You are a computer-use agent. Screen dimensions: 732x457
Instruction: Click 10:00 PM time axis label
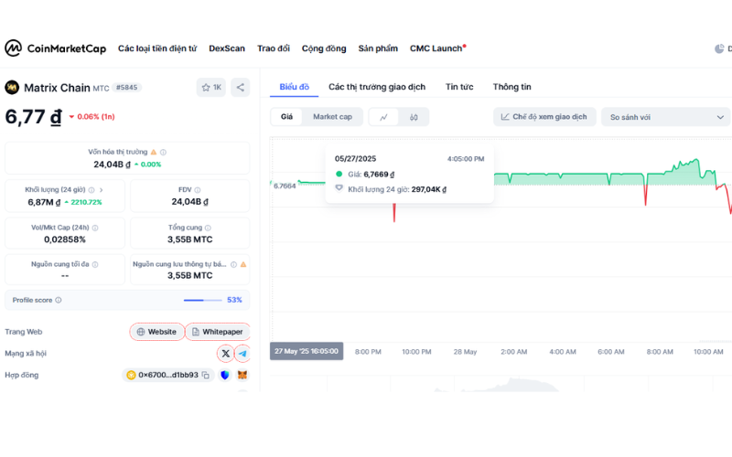click(x=416, y=352)
